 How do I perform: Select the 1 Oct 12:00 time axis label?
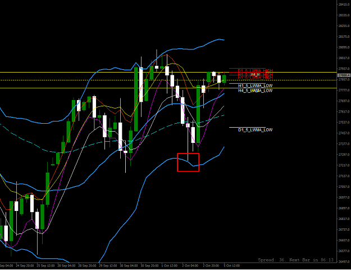tap(170, 265)
